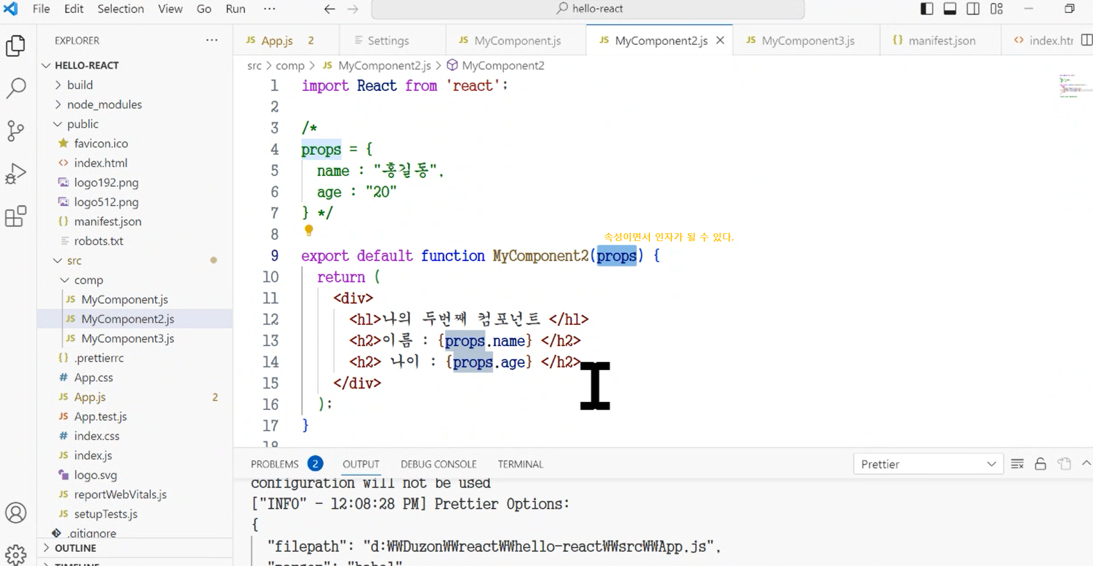Viewport: 1093px width, 566px height.
Task: Open the Manage gear icon
Action: coord(15,554)
